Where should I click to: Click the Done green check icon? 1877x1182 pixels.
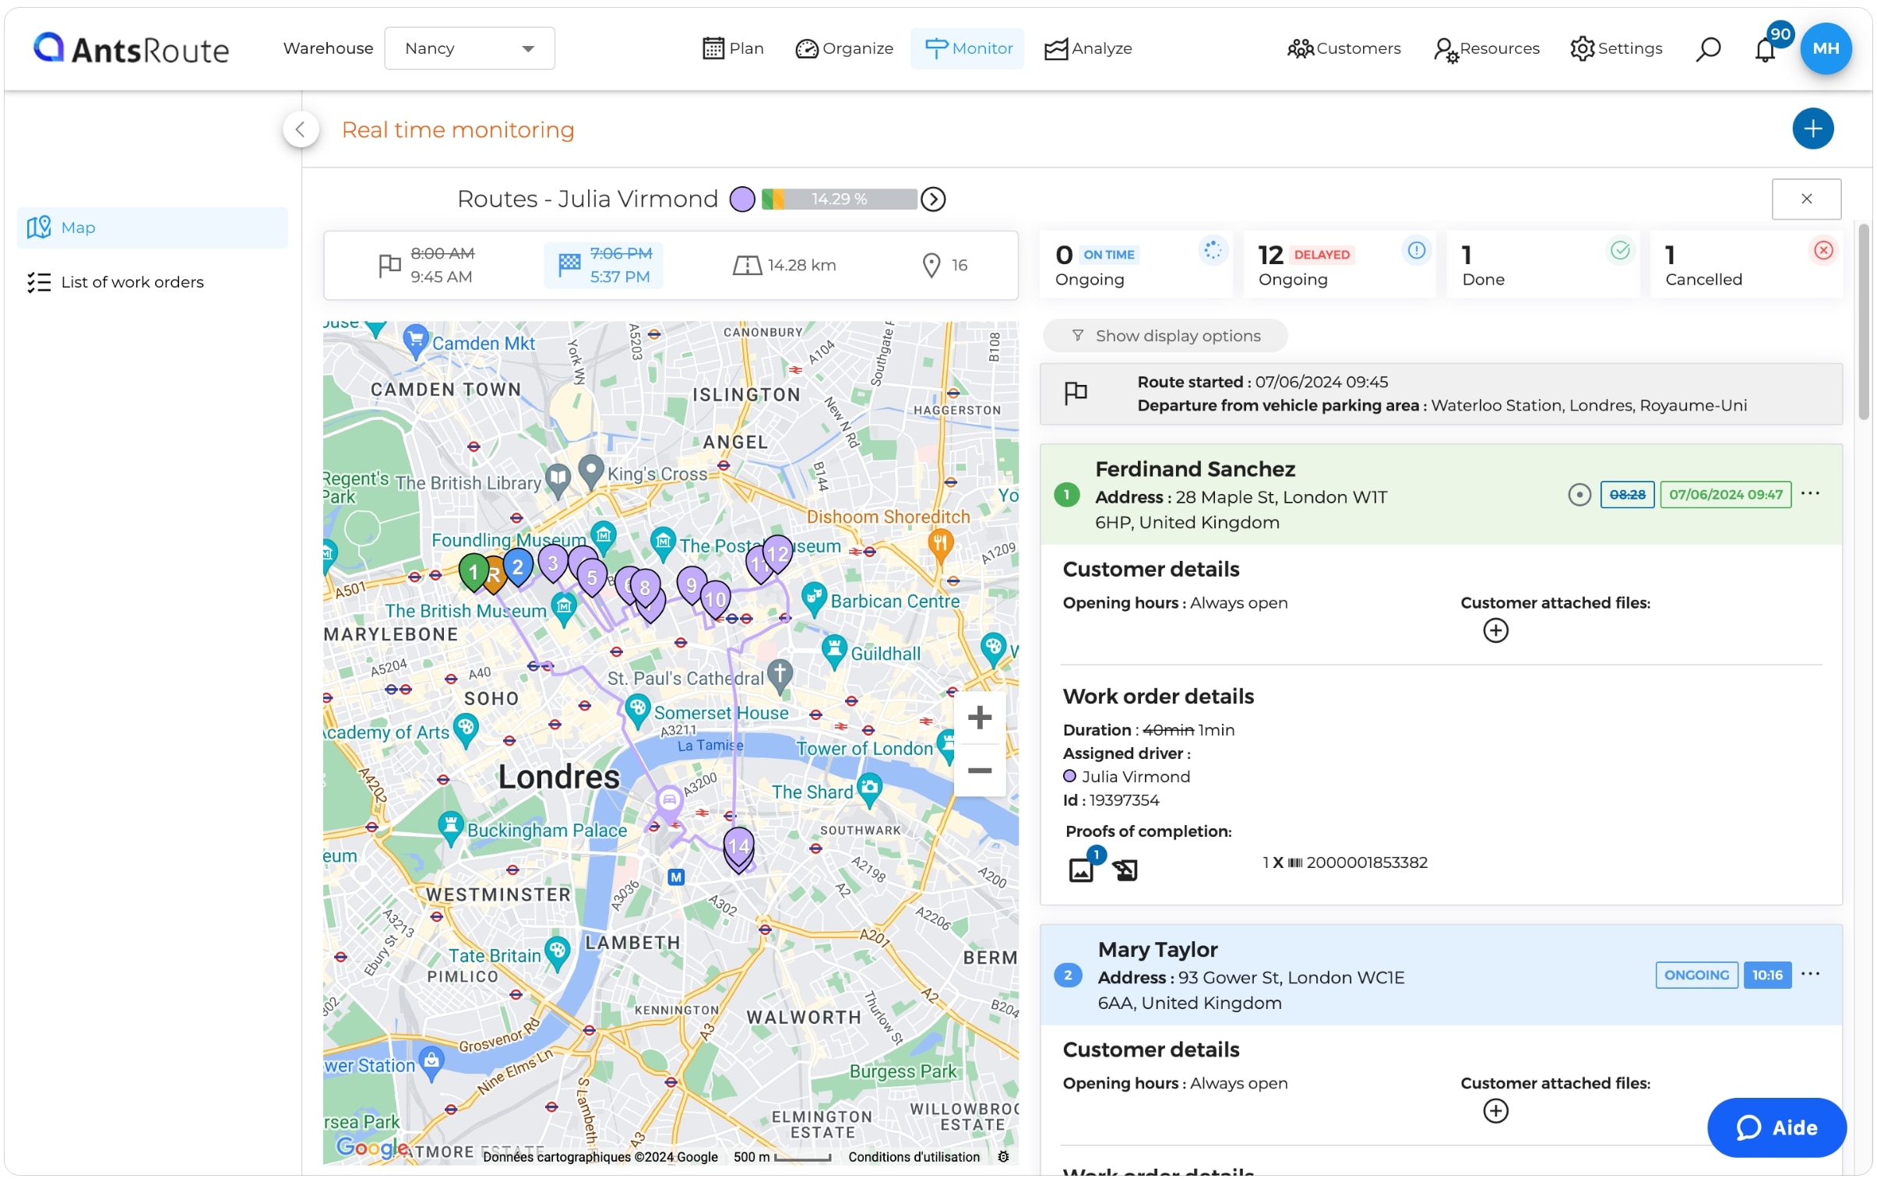pyautogui.click(x=1619, y=251)
